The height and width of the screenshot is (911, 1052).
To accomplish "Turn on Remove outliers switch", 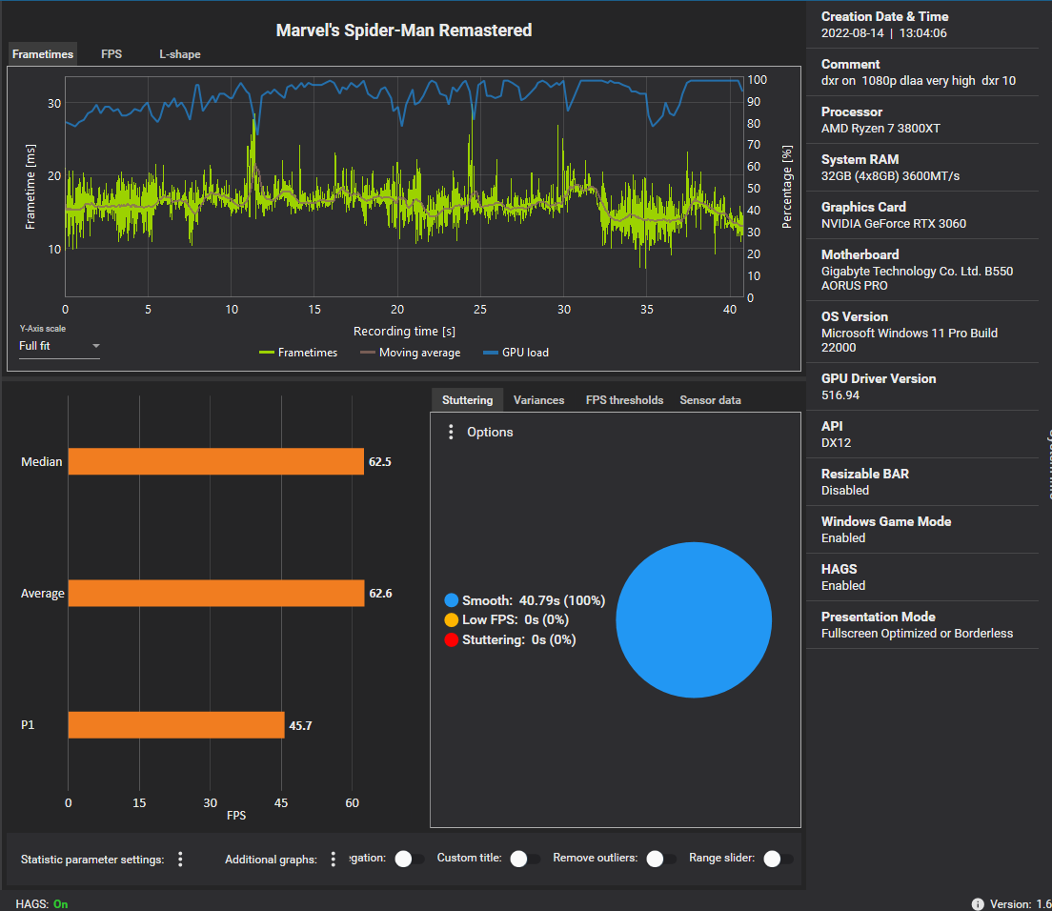I will (x=660, y=859).
